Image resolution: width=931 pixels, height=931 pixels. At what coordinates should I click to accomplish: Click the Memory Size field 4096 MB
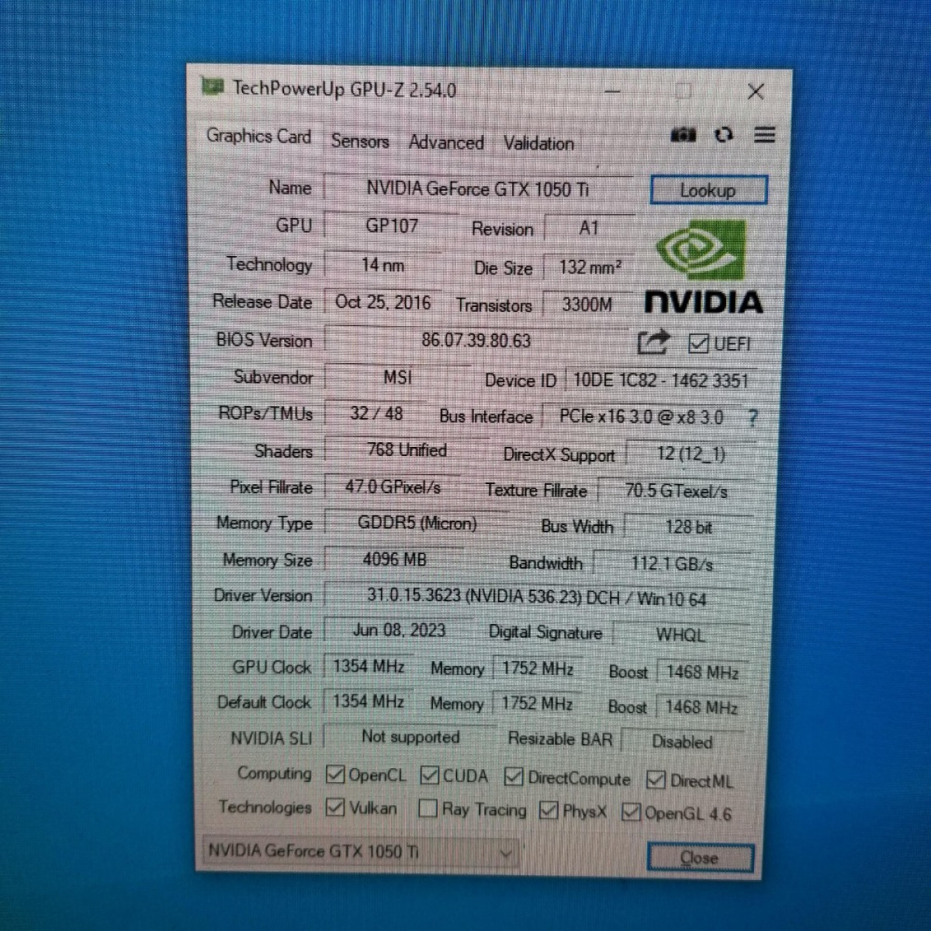[394, 559]
